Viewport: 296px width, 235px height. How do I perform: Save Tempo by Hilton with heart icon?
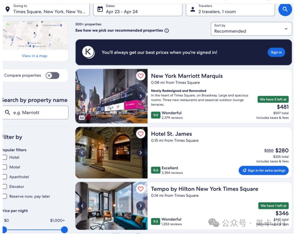click(141, 189)
